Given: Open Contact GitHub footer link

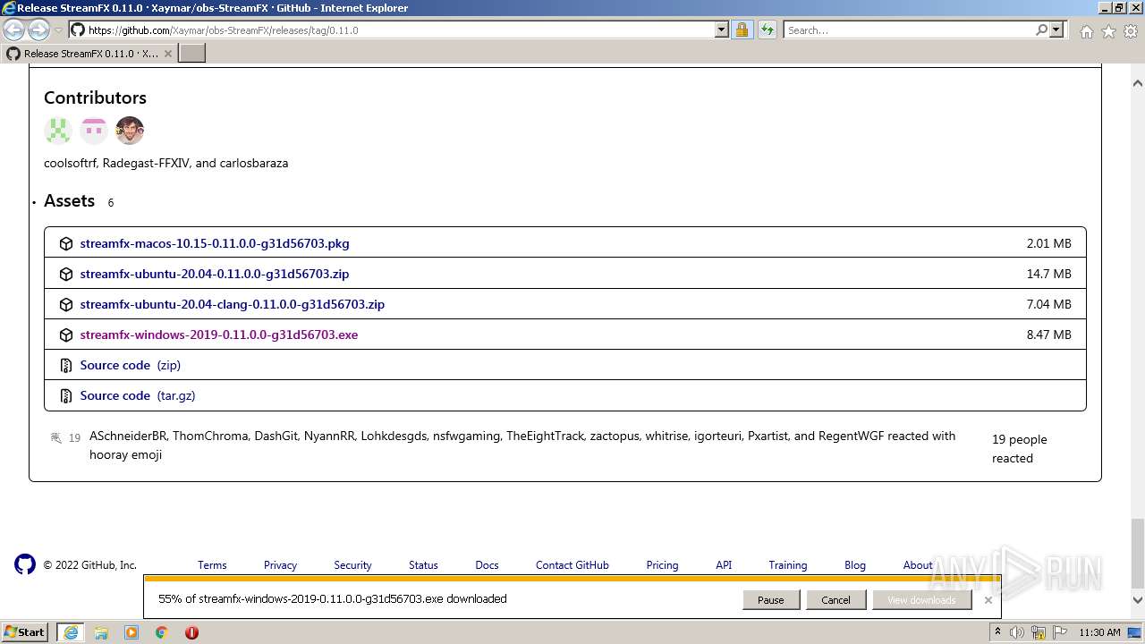Looking at the screenshot, I should pos(572,565).
